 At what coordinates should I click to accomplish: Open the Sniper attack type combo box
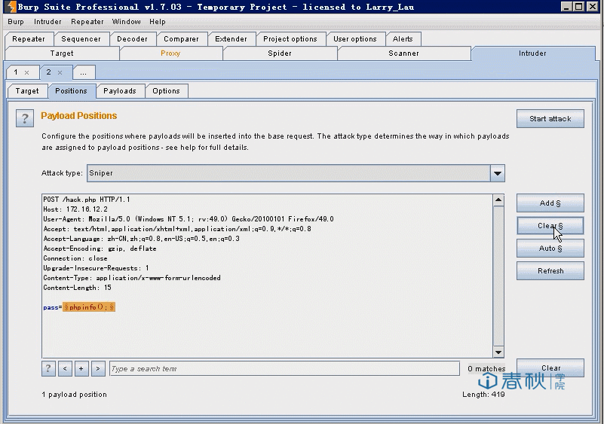tap(296, 173)
